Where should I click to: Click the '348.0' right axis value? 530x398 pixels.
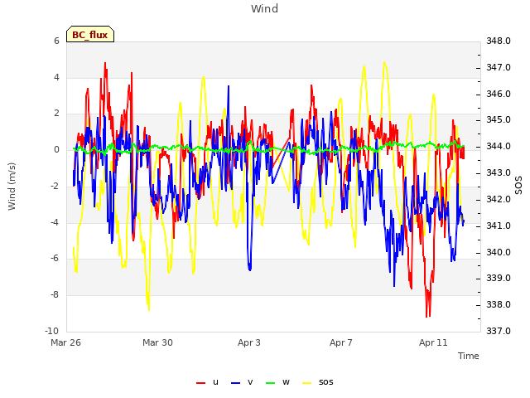tap(499, 41)
